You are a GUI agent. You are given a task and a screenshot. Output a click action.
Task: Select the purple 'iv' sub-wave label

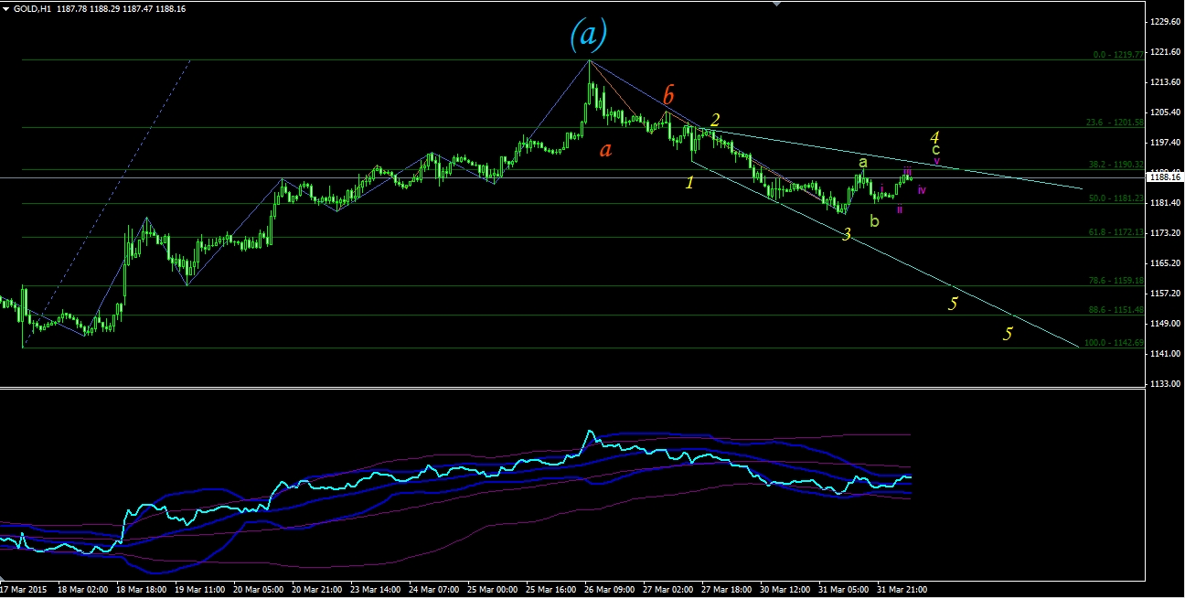click(922, 190)
